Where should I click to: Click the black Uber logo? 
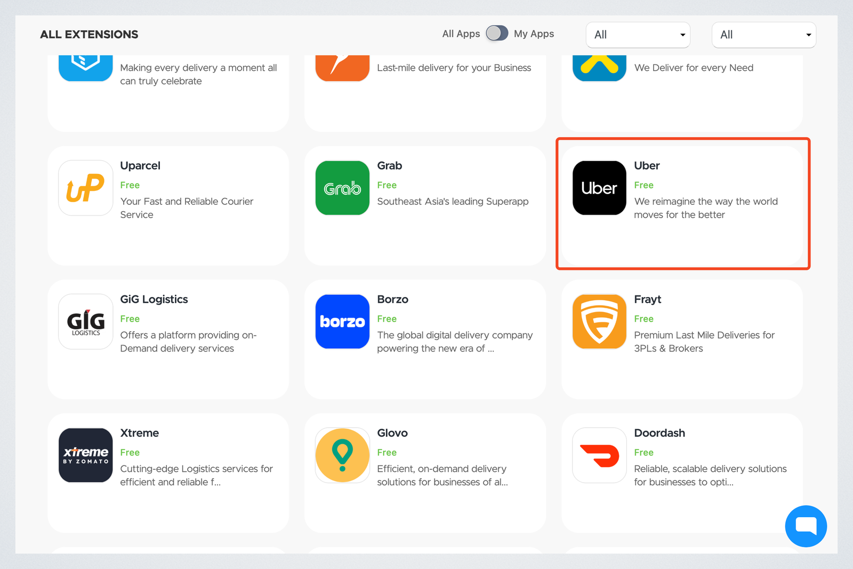coord(599,188)
